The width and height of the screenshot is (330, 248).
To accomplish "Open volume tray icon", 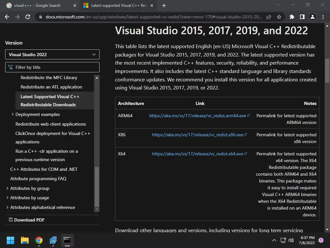I will click(x=291, y=240).
